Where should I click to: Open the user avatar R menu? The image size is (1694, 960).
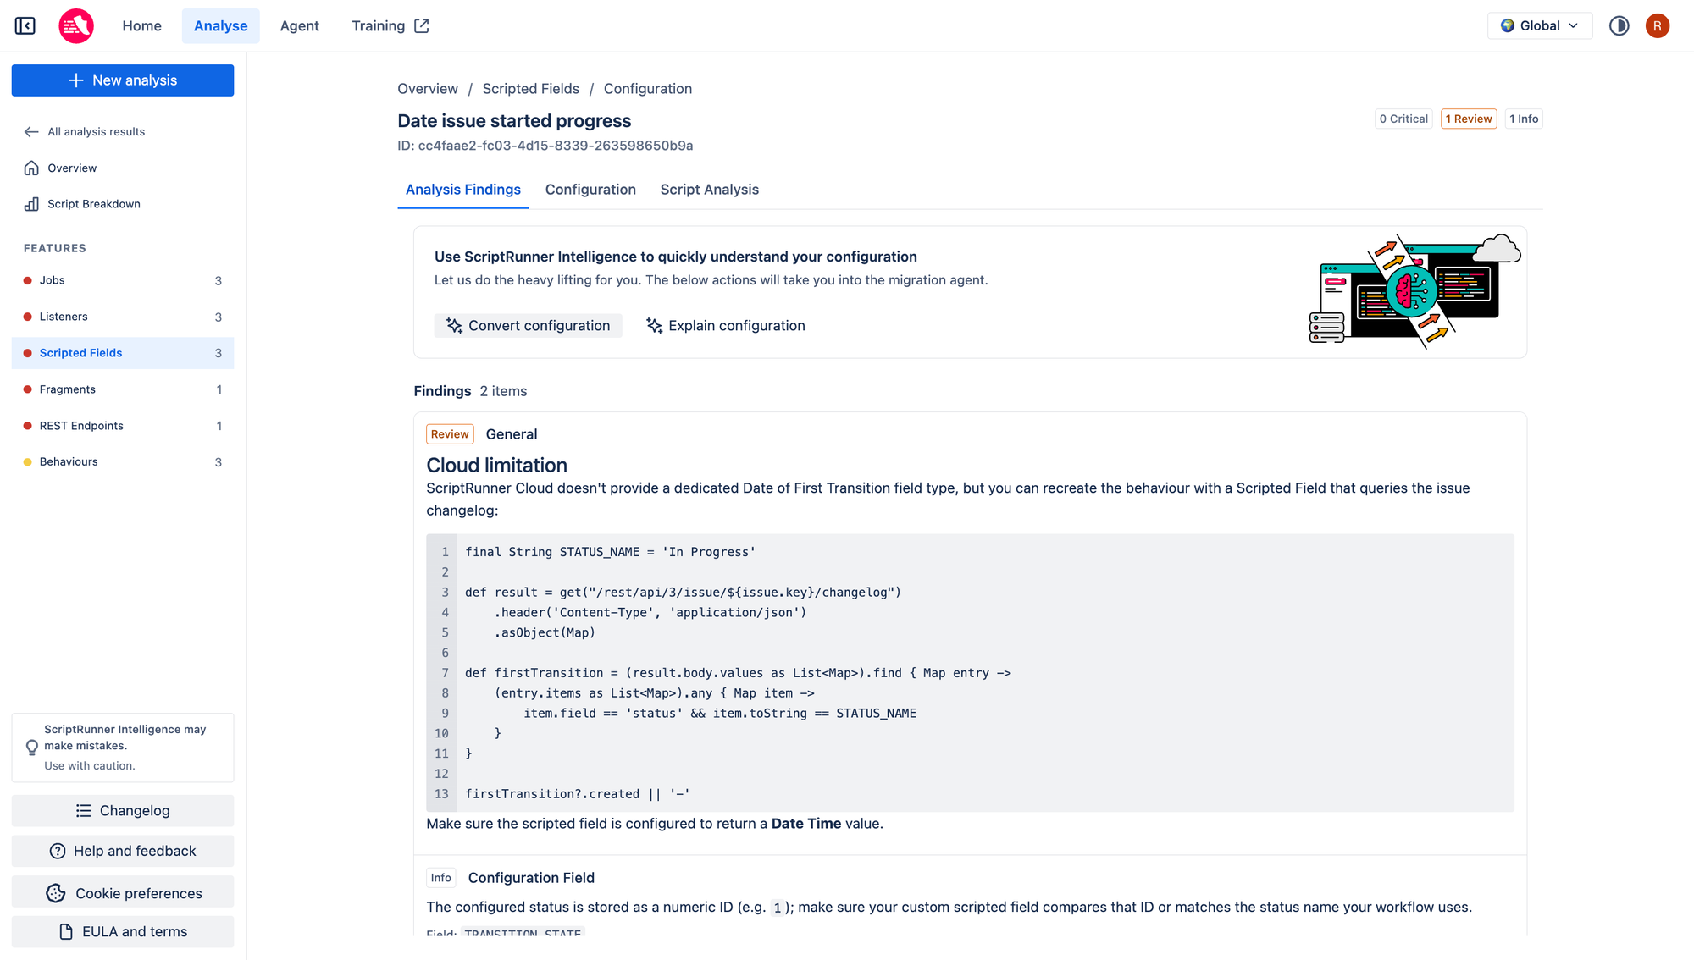pos(1658,26)
